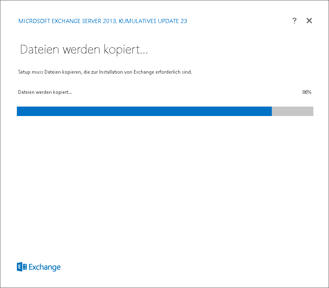
Task: Click the gray unfilled part of progress bar
Action: click(x=292, y=111)
